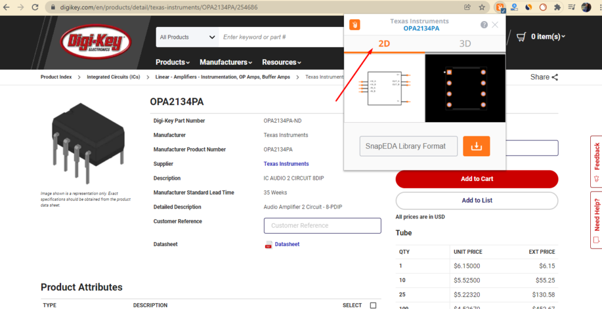Click the PCB footprint preview thumbnail
The image size is (602, 309).
[466, 88]
